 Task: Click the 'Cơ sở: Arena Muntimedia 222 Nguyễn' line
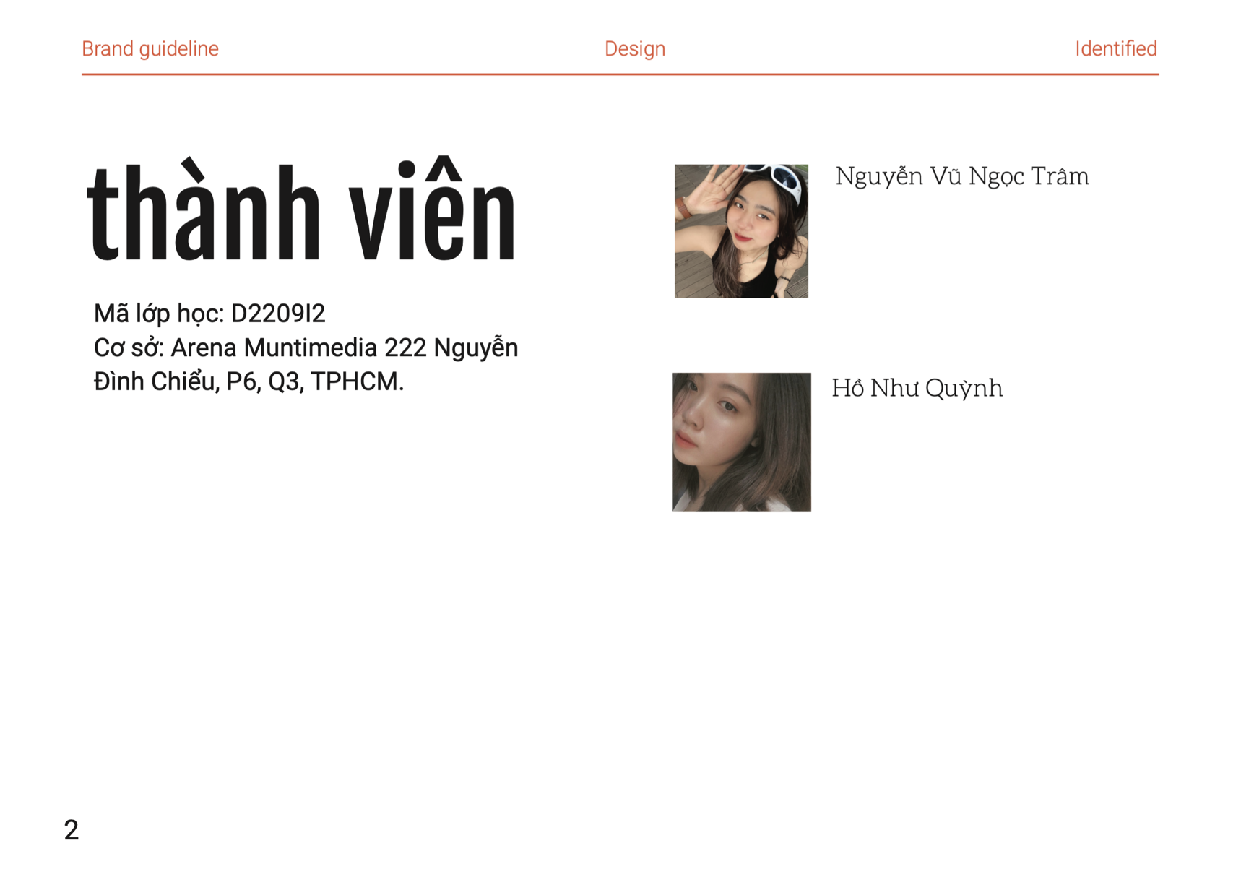tap(306, 347)
